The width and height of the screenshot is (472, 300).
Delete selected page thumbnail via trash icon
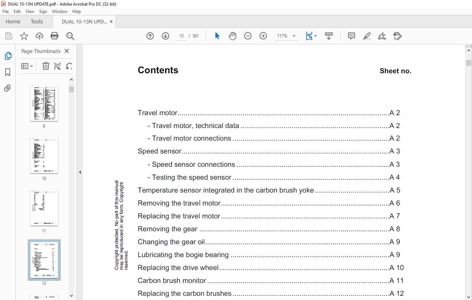(x=46, y=66)
